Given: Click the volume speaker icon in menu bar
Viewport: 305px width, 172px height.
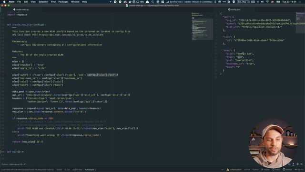Looking at the screenshot, I should [x=262, y=2].
